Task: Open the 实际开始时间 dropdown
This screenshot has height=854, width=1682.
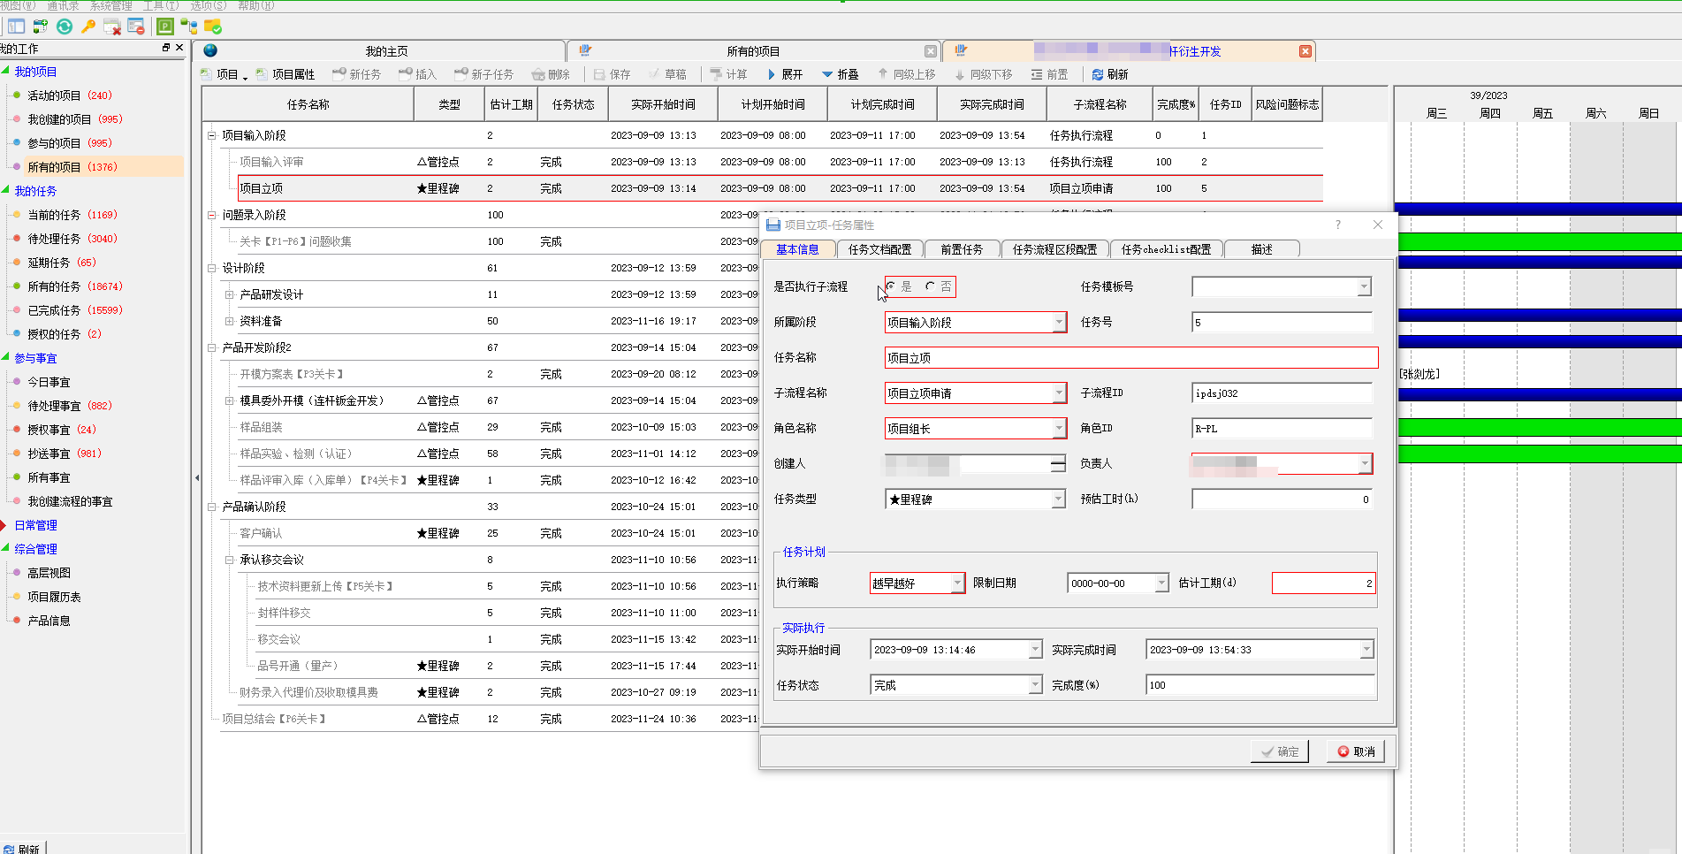Action: (1035, 650)
